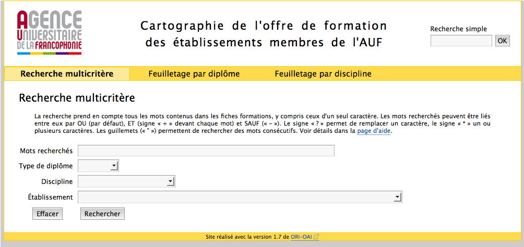Click into the Mots recherchés input field
Image resolution: width=524 pixels, height=247 pixels.
[x=206, y=151]
